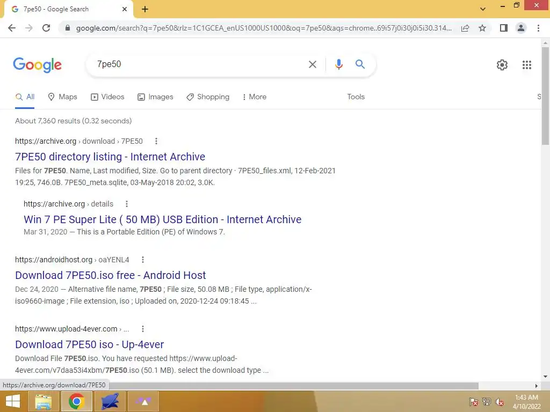This screenshot has height=412, width=550.
Task: Open the Google apps grid
Action: (x=526, y=65)
